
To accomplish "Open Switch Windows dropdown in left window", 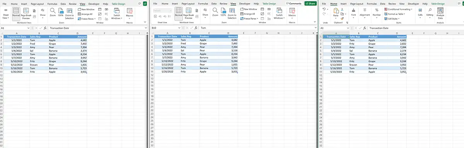I will 117,14.
